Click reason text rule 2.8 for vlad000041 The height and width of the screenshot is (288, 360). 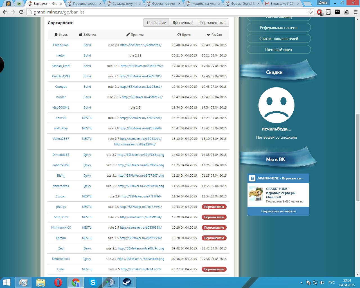click(135, 107)
